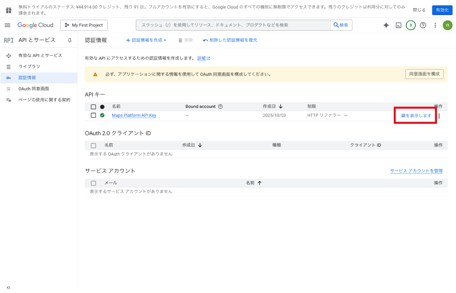Open the main navigation hamburger menu
Image resolution: width=456 pixels, height=293 pixels.
(x=8, y=25)
